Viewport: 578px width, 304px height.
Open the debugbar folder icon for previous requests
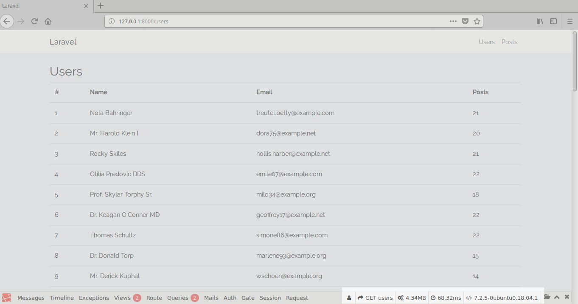point(547,297)
